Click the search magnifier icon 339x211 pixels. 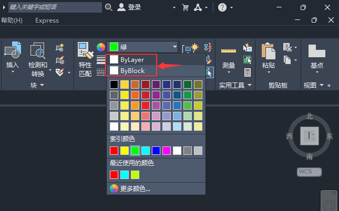(108, 7)
